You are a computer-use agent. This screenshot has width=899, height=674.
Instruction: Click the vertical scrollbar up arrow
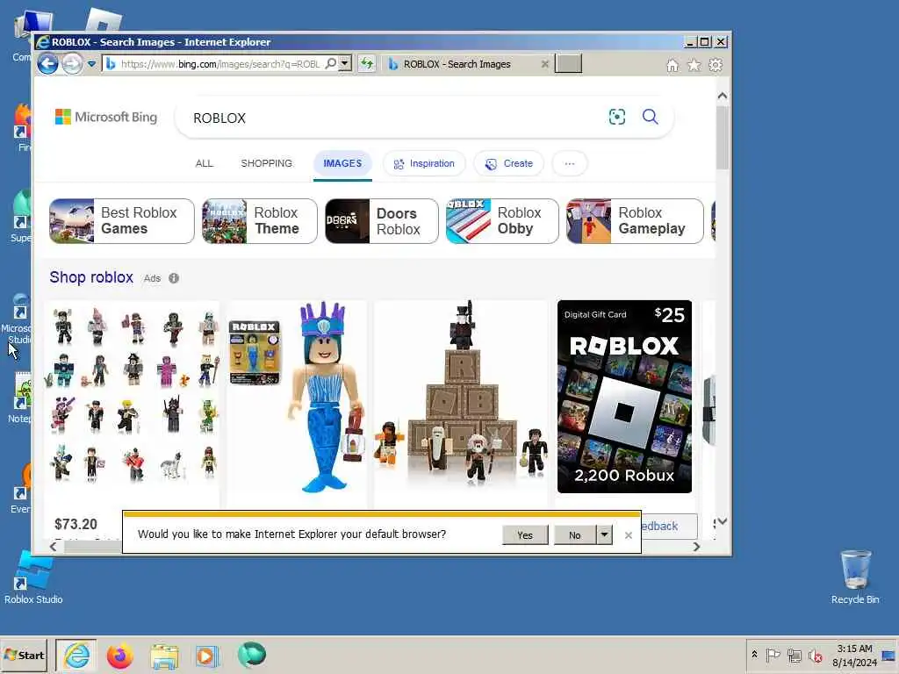coord(723,96)
